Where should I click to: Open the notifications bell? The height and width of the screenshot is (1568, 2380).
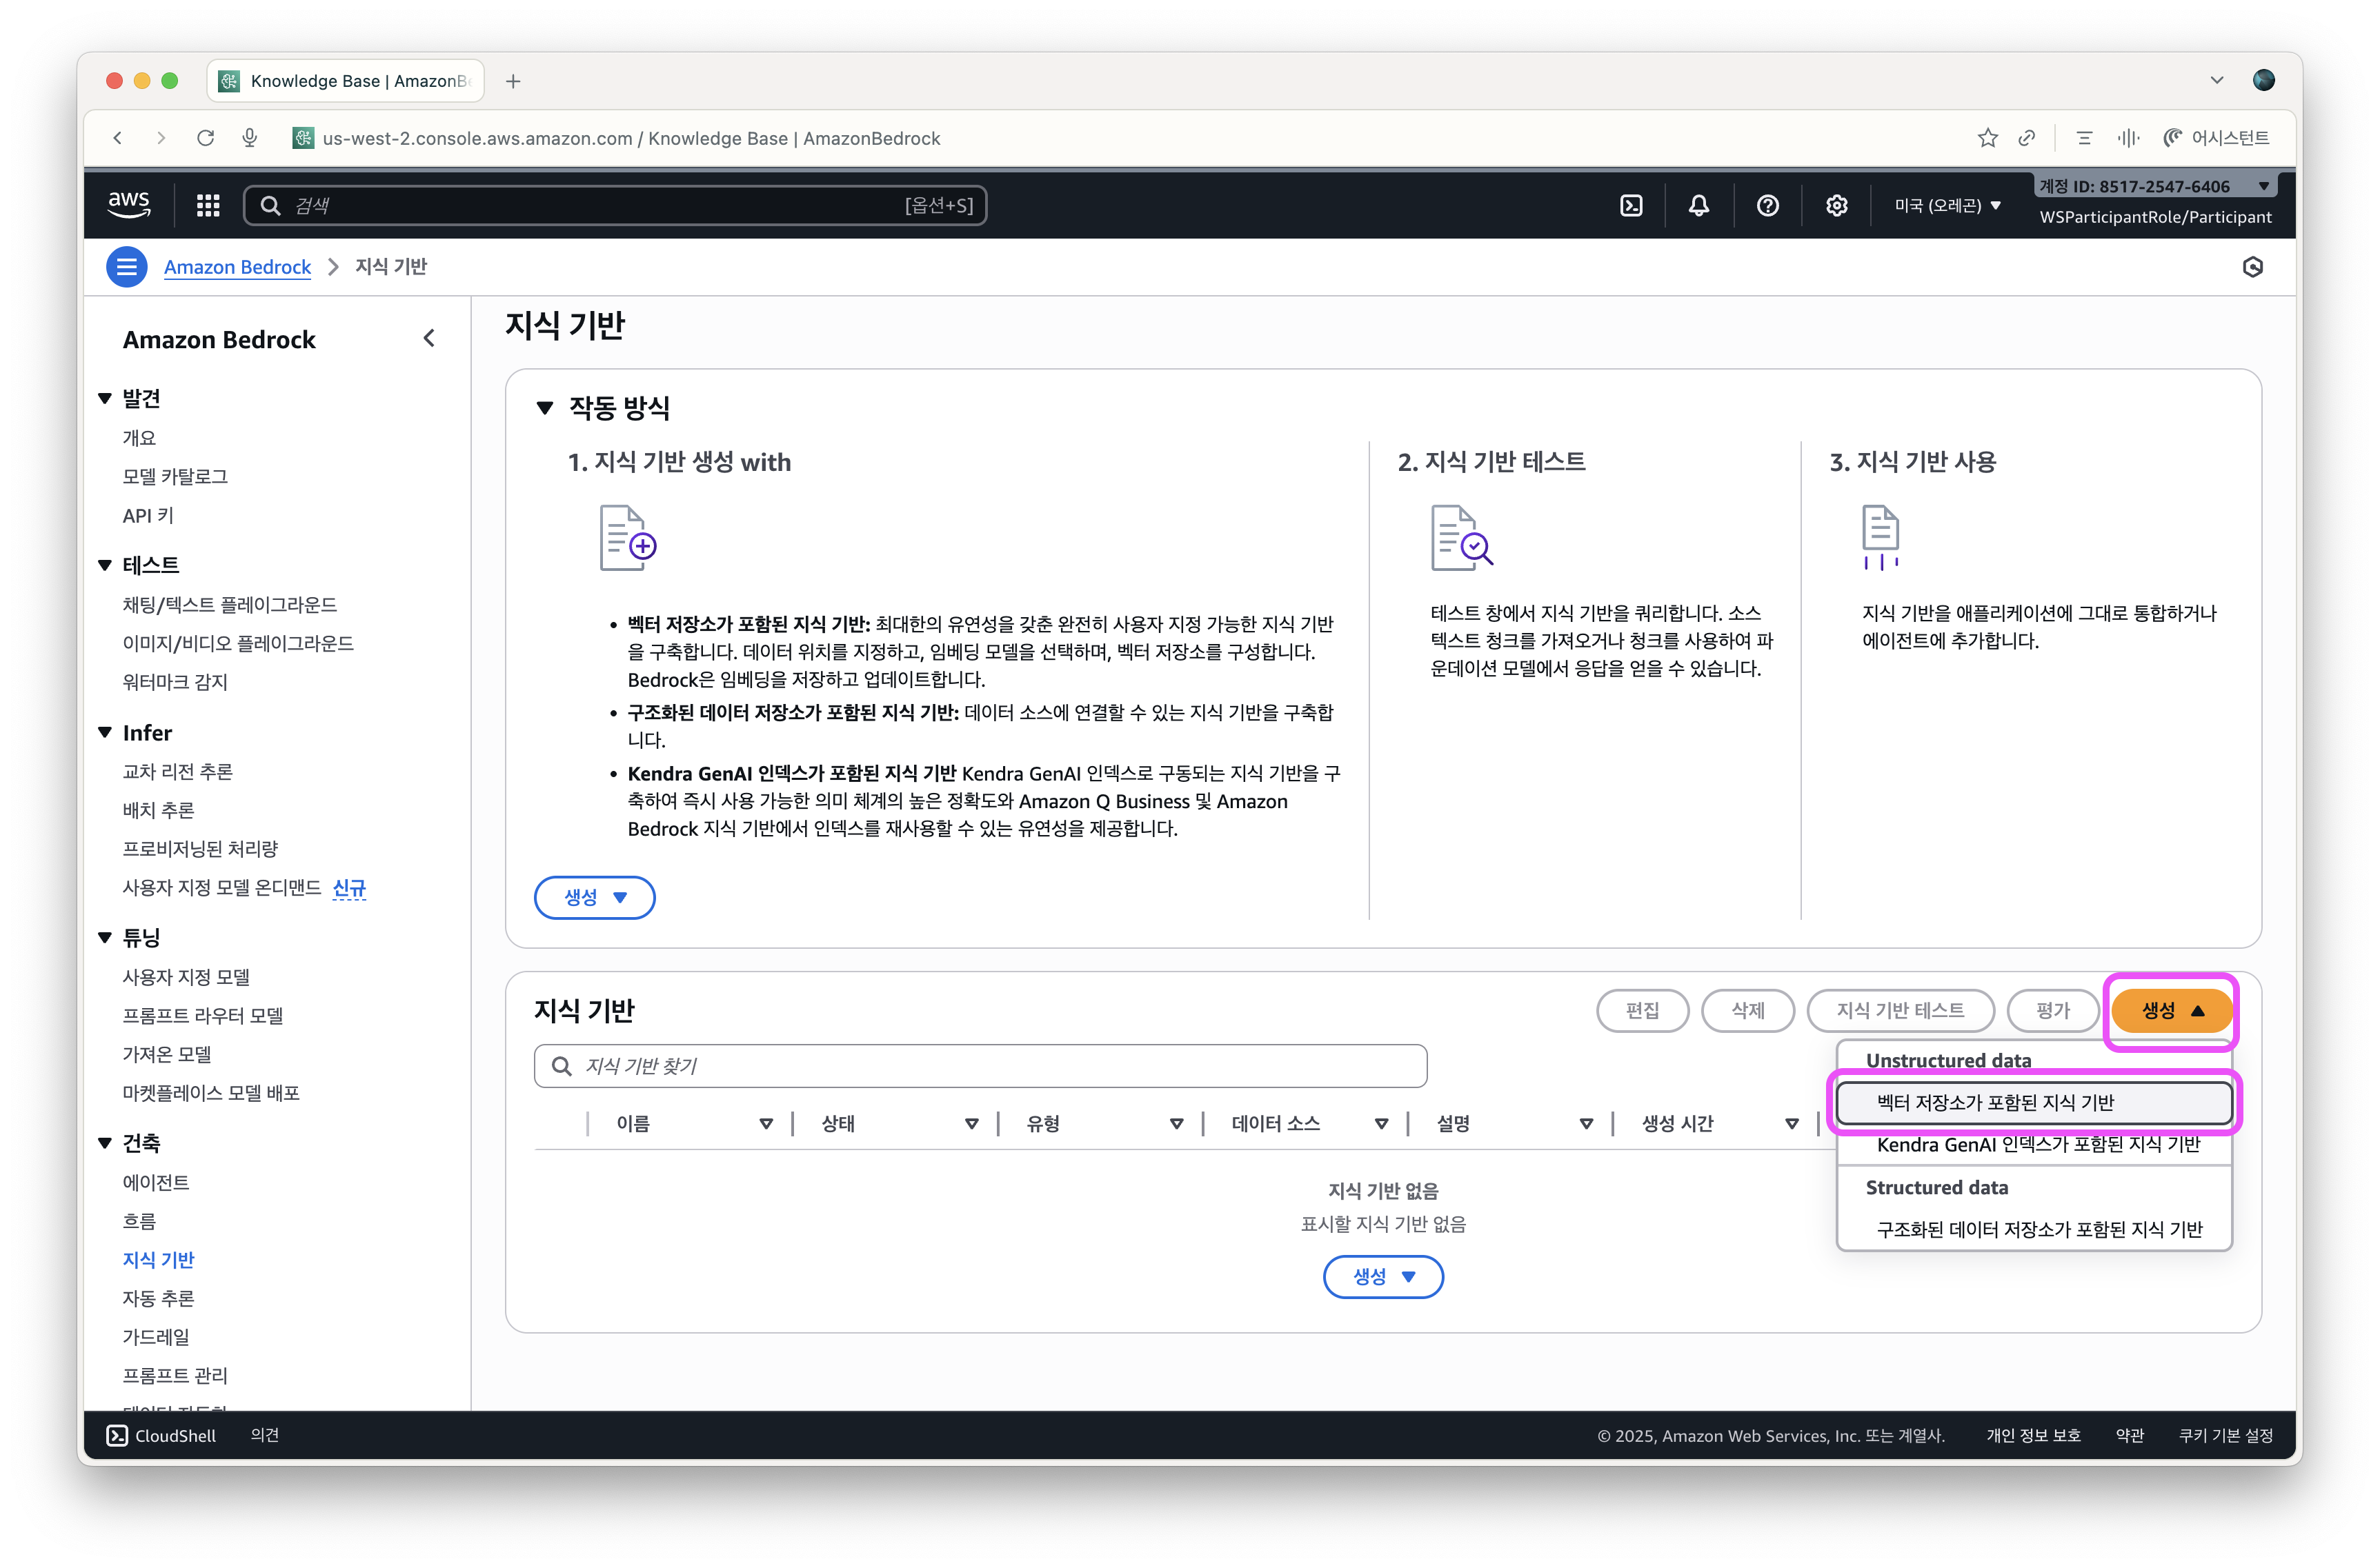point(1698,205)
